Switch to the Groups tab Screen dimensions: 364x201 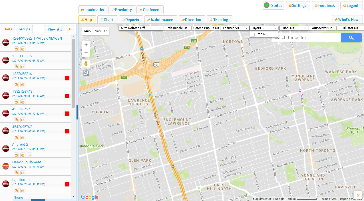pyautogui.click(x=24, y=29)
